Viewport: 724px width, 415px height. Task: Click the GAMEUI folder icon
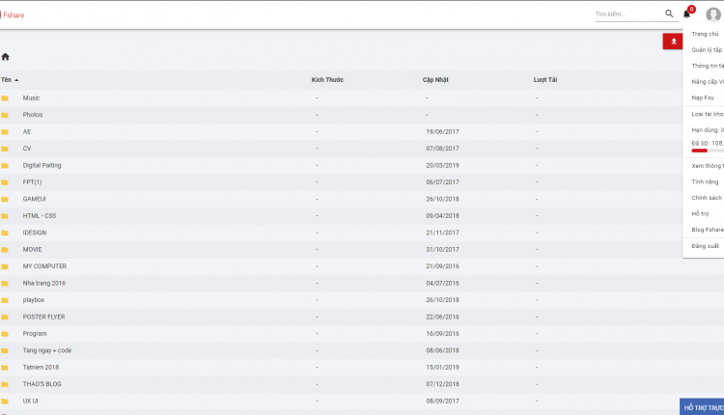tap(5, 200)
